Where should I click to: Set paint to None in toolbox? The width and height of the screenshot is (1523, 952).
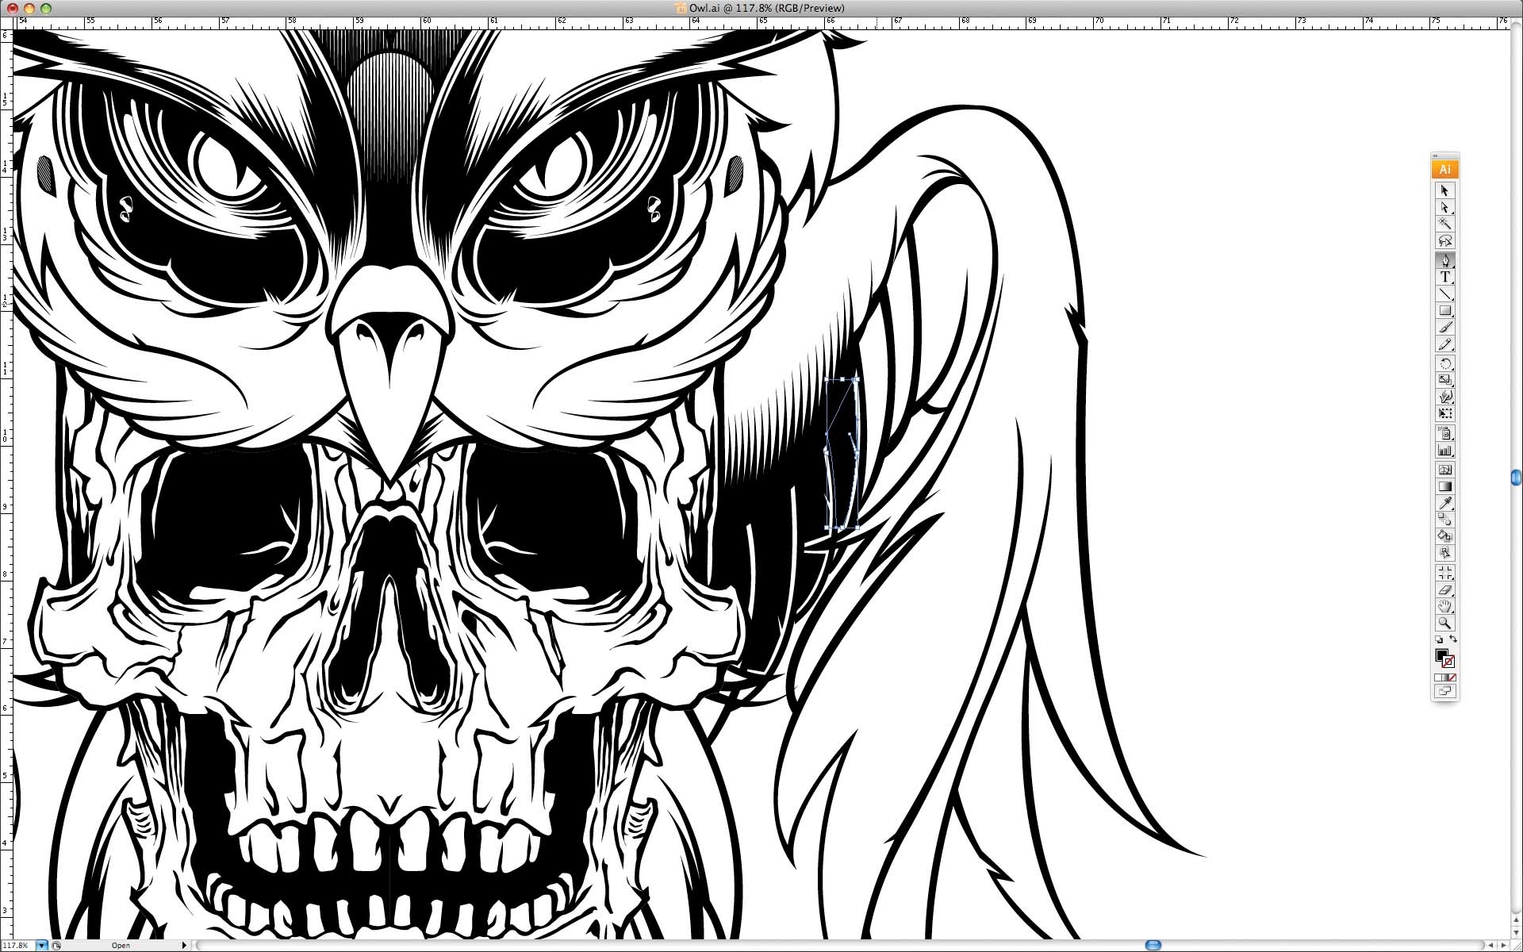1452,678
